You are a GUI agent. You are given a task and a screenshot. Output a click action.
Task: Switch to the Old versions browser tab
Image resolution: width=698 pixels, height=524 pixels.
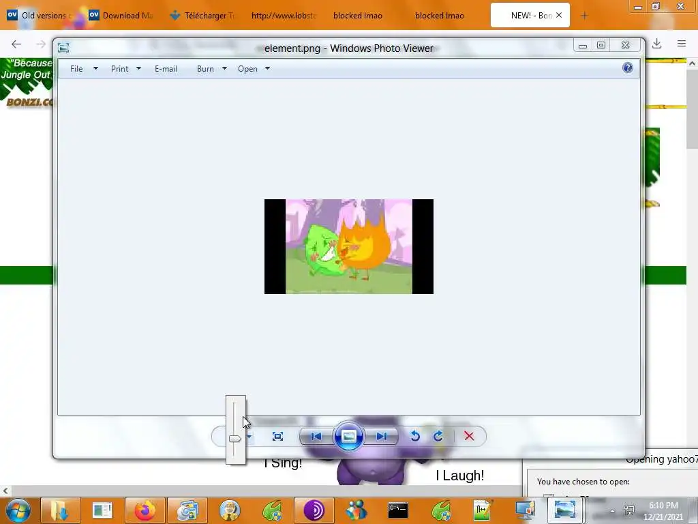point(39,16)
